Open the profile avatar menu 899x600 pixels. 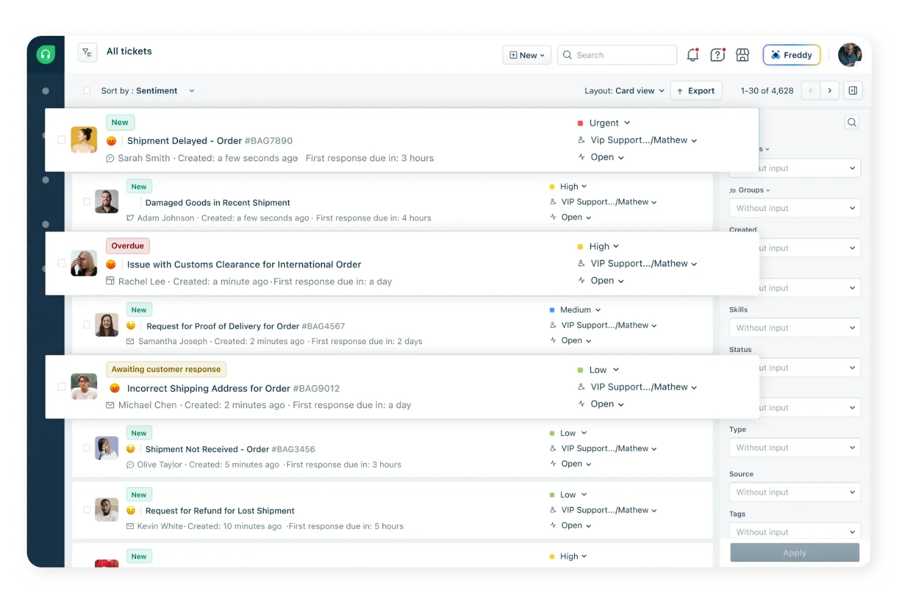pos(850,55)
